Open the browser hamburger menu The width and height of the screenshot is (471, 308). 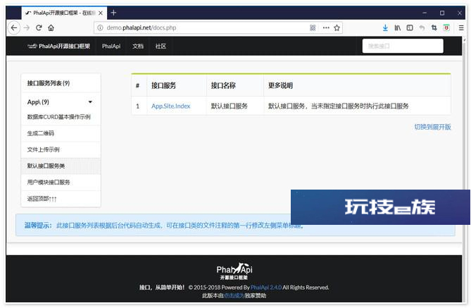click(461, 27)
